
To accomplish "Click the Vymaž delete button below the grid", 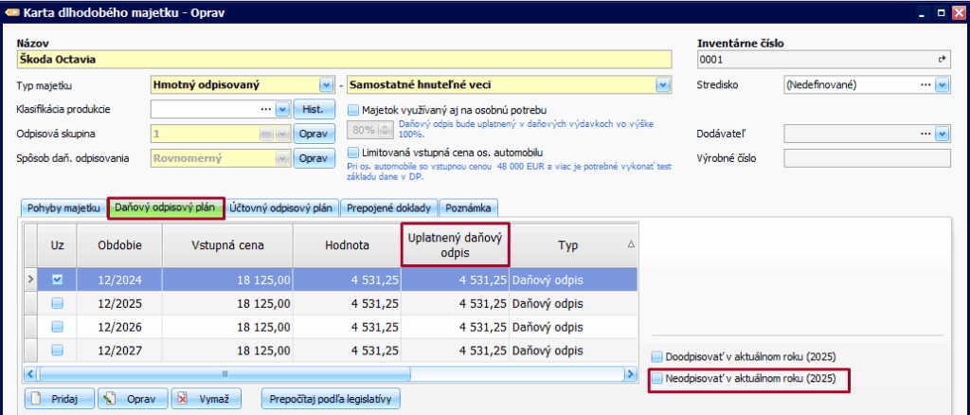I will [x=206, y=398].
